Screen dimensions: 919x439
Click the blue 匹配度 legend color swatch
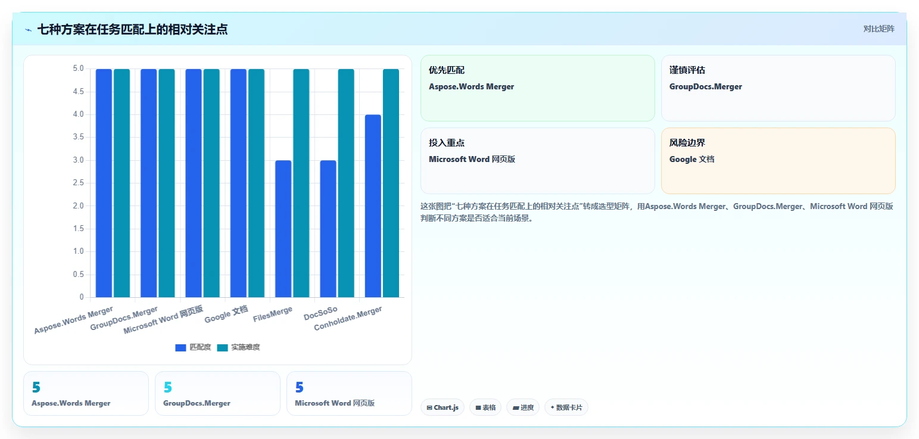coord(180,347)
